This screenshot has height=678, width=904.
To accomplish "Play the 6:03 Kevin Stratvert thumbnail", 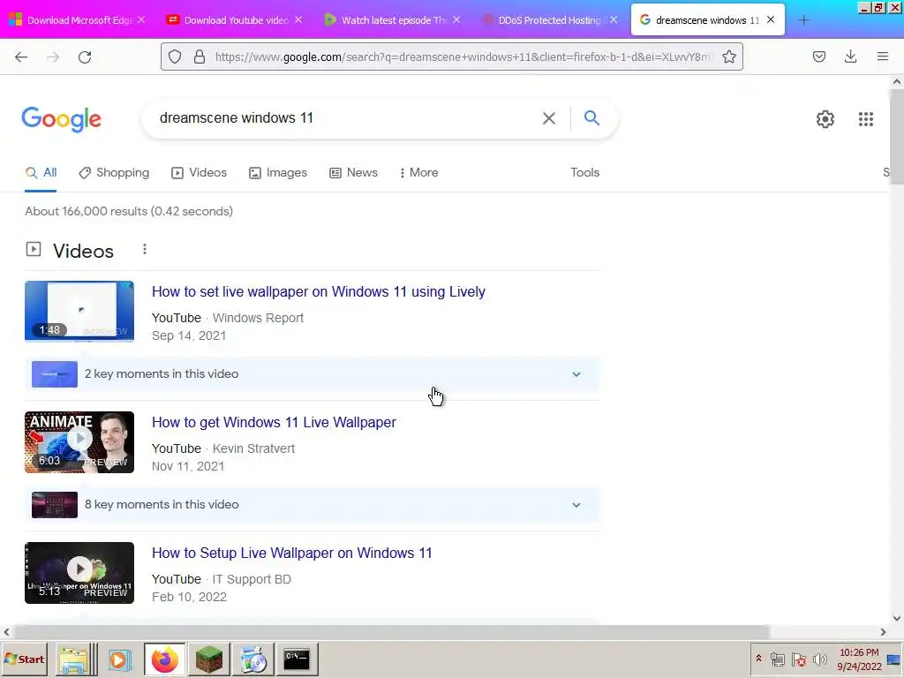I will click(79, 442).
